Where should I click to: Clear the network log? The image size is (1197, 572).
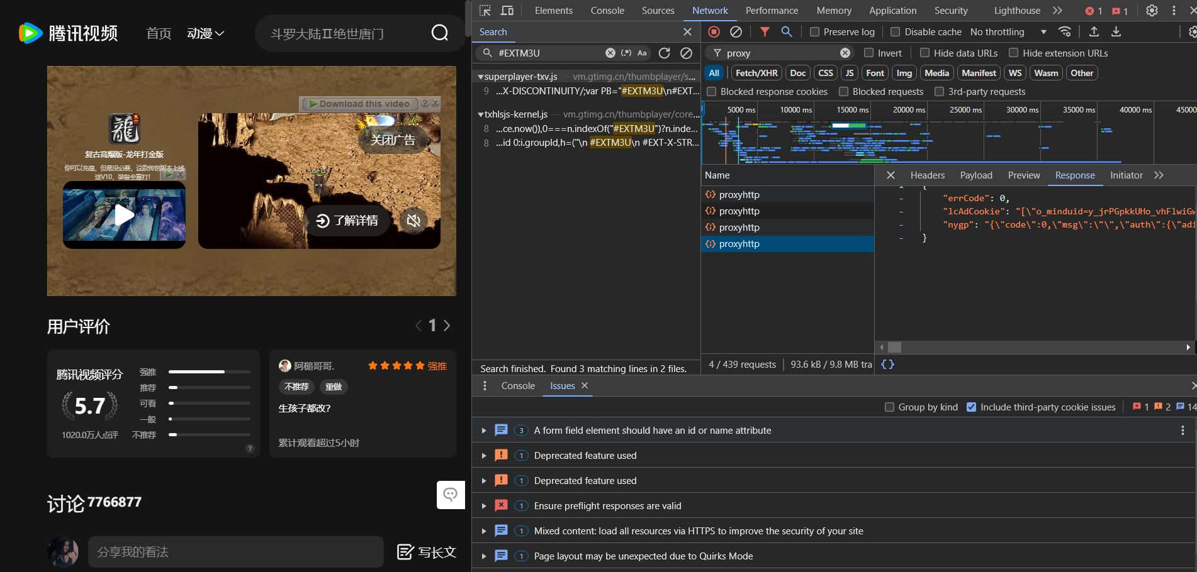click(736, 31)
